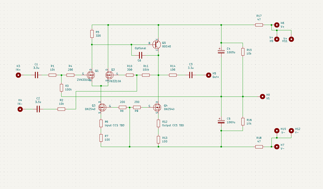Select resistor R4 symbol
The image size is (323, 189).
(x=70, y=75)
